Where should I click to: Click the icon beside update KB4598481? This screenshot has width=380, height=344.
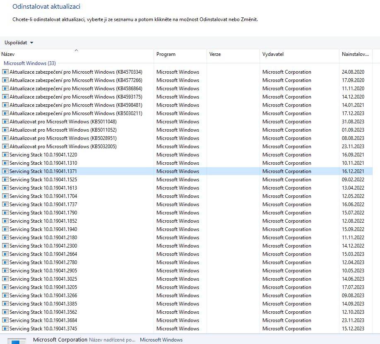pyautogui.click(x=5, y=105)
